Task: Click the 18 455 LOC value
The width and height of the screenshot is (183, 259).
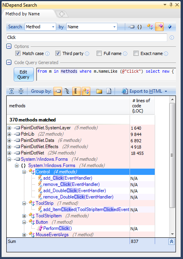Action: coord(137,153)
